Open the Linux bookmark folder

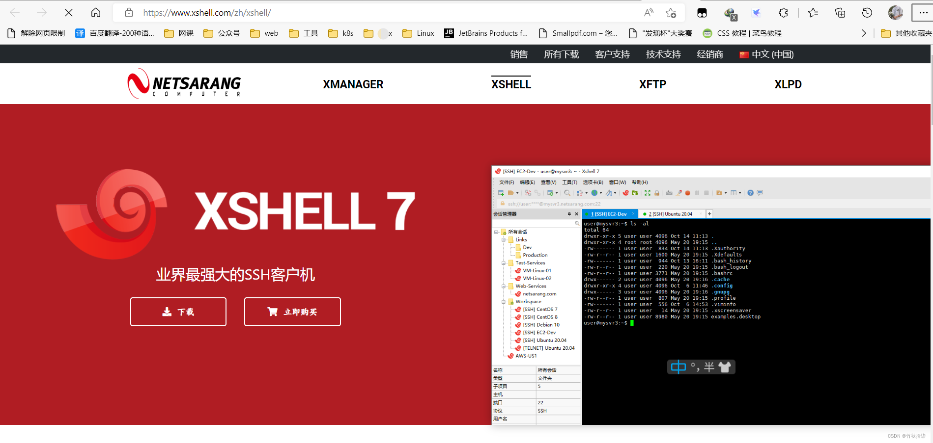click(418, 33)
